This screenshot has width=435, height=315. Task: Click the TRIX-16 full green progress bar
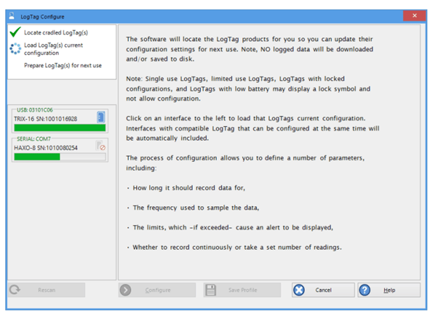[60, 128]
